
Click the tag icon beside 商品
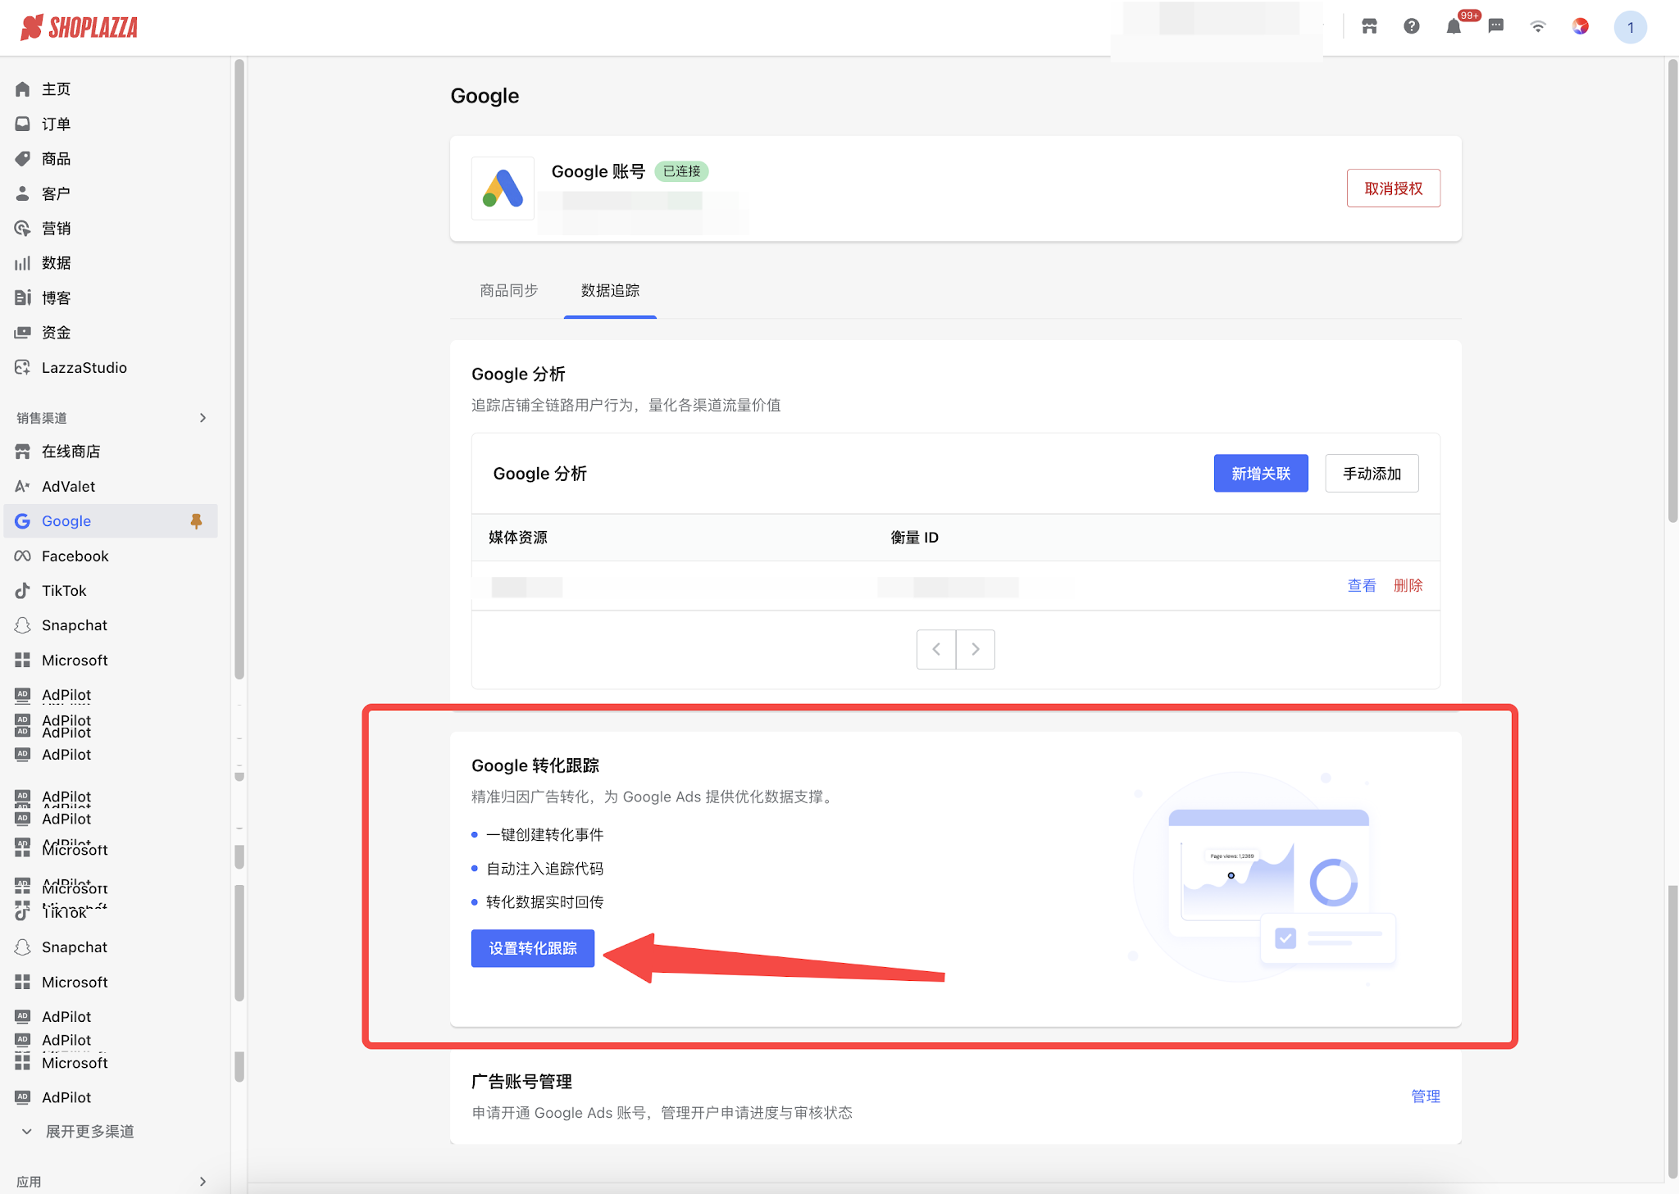(22, 158)
